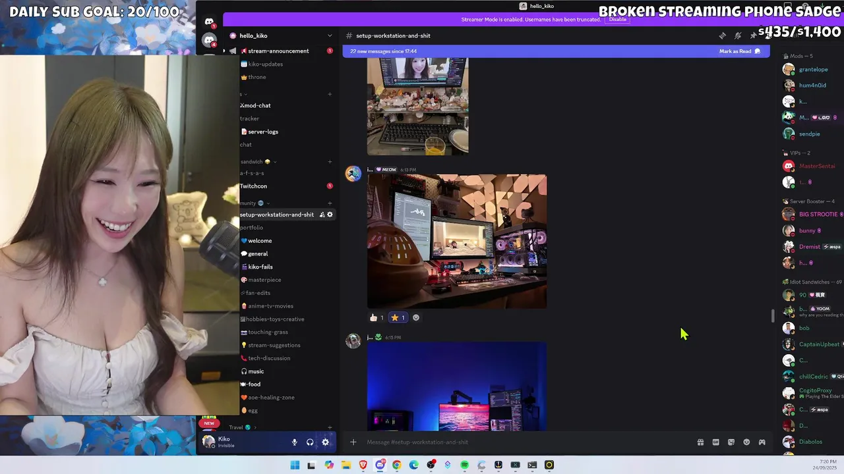The height and width of the screenshot is (474, 844).
Task: Collapse Server Booster — 4 member group
Action: [x=808, y=201]
